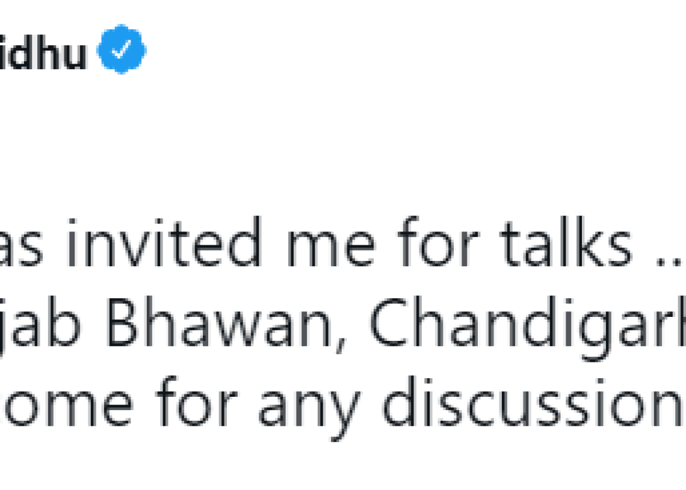The height and width of the screenshot is (490, 686).
Task: Open the profile via the 'idhu' account name
Action: (x=43, y=53)
